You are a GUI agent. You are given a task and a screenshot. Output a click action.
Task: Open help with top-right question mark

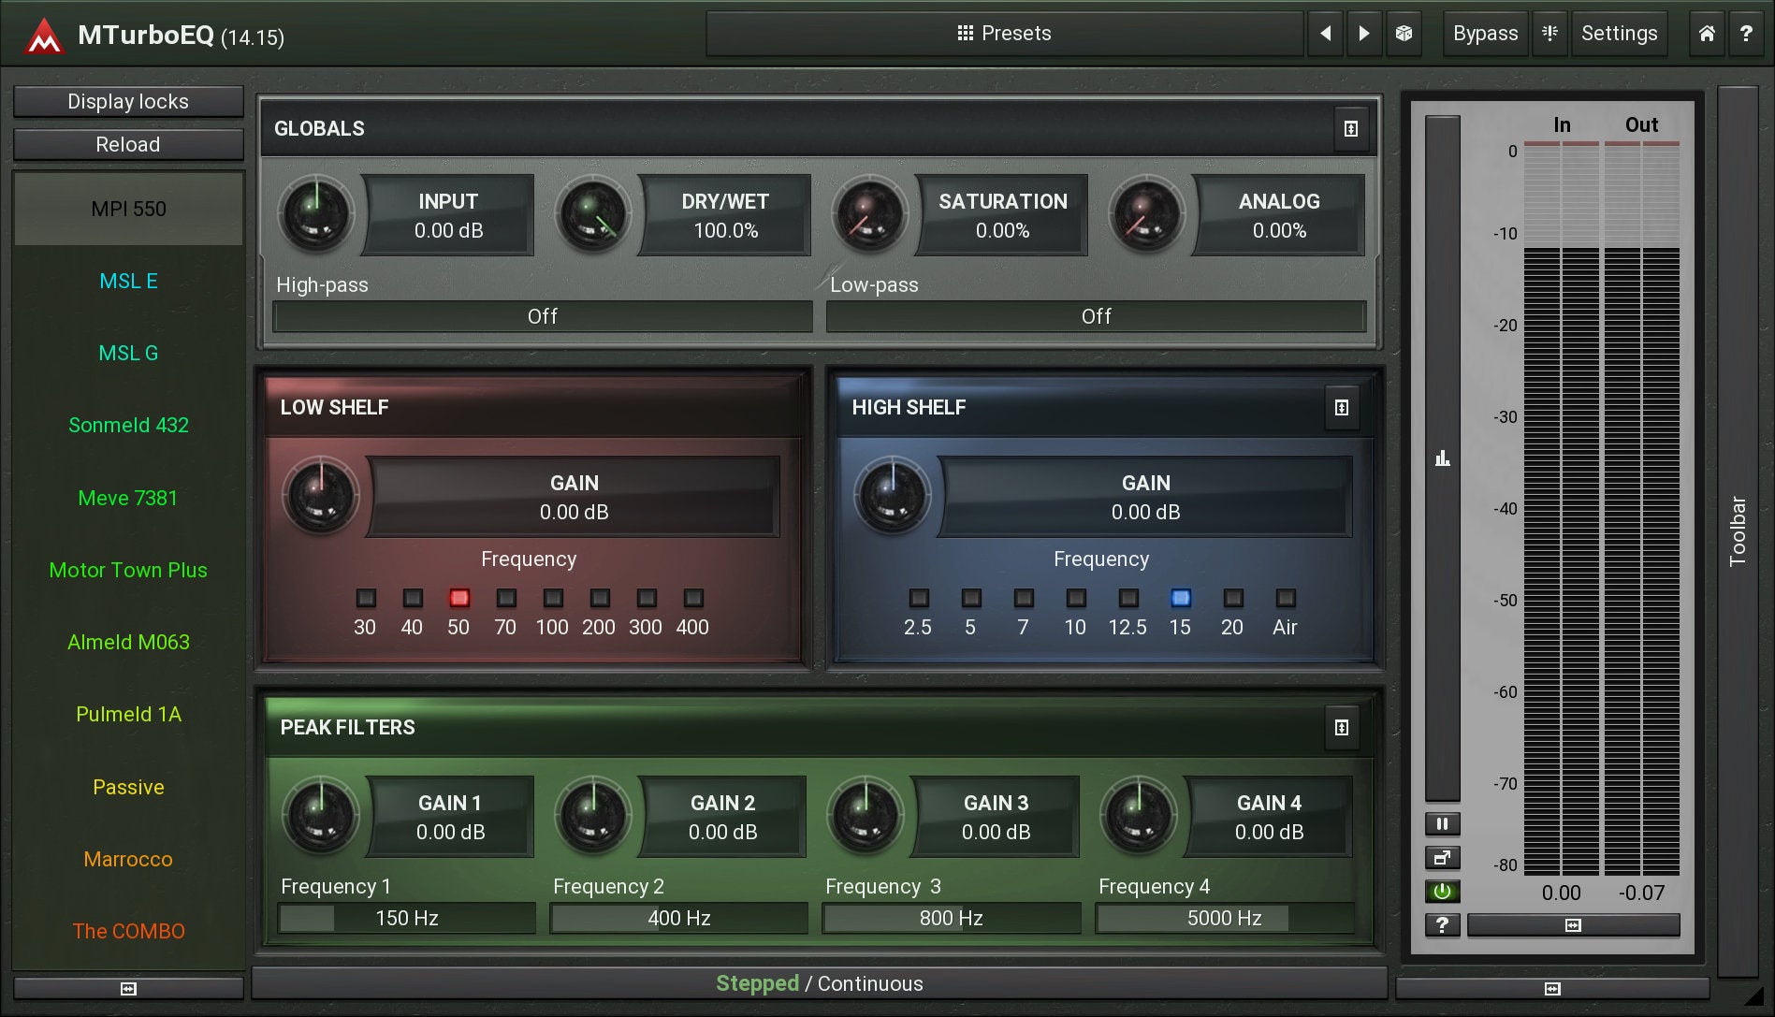pyautogui.click(x=1746, y=34)
